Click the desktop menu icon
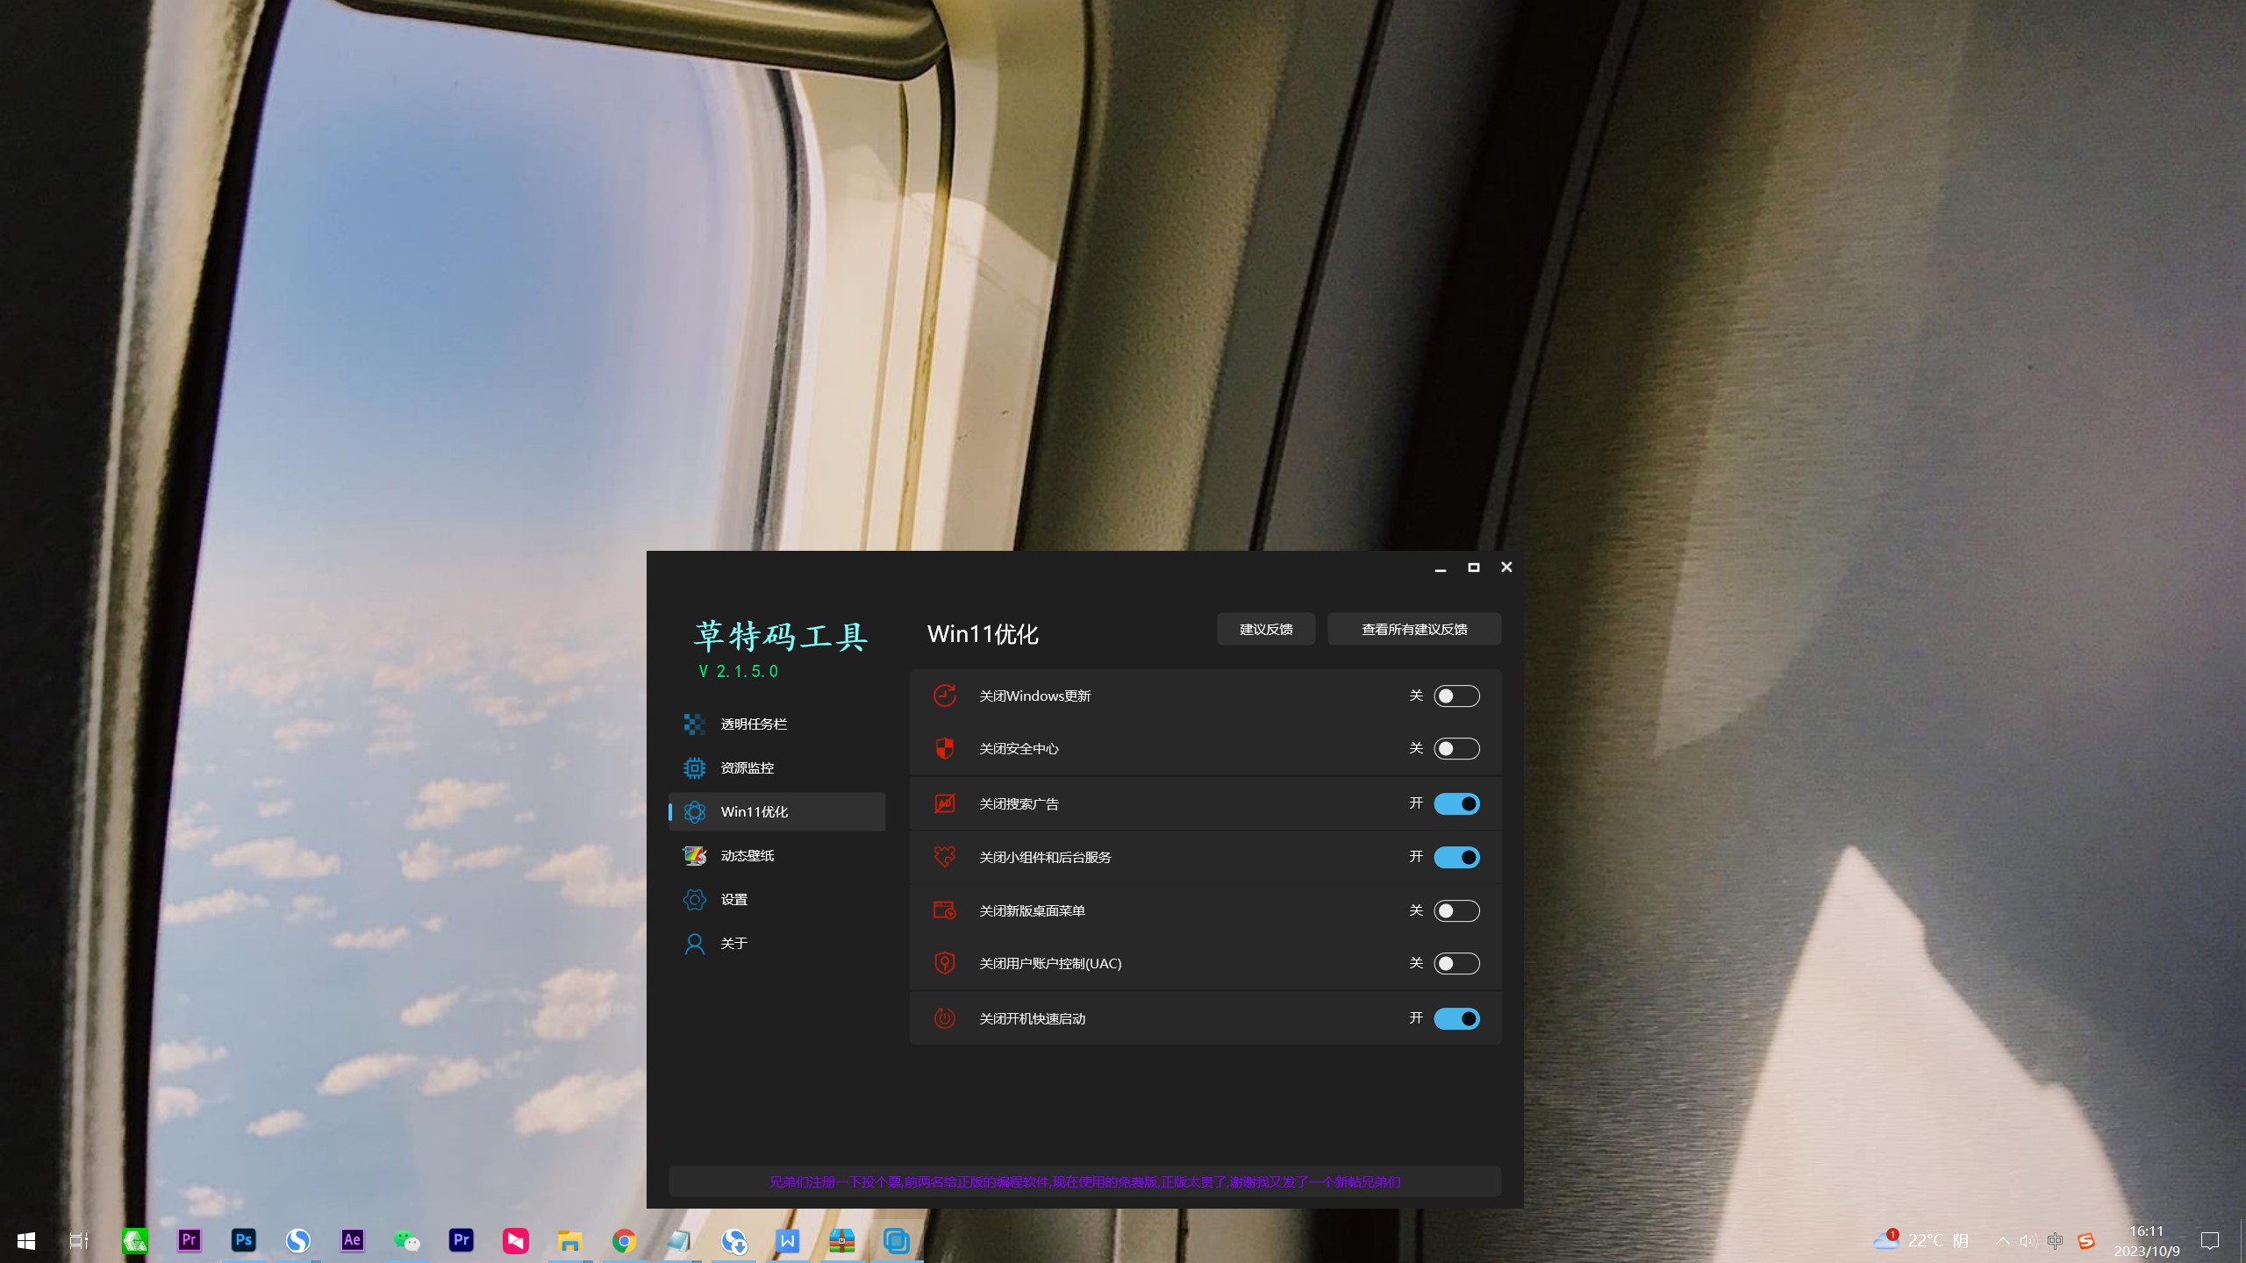This screenshot has width=2246, height=1263. pyautogui.click(x=945, y=910)
